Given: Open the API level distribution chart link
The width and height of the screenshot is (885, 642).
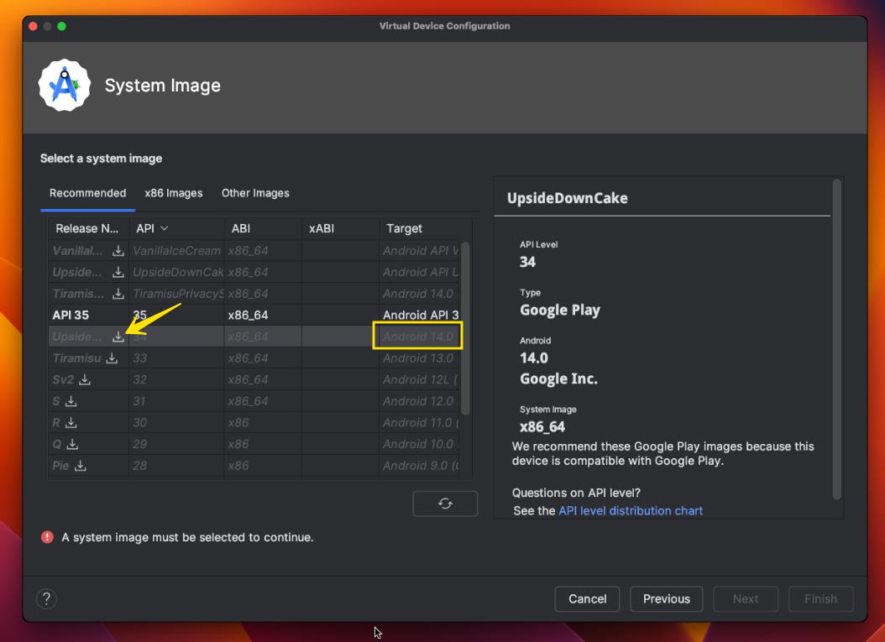Looking at the screenshot, I should [x=631, y=510].
